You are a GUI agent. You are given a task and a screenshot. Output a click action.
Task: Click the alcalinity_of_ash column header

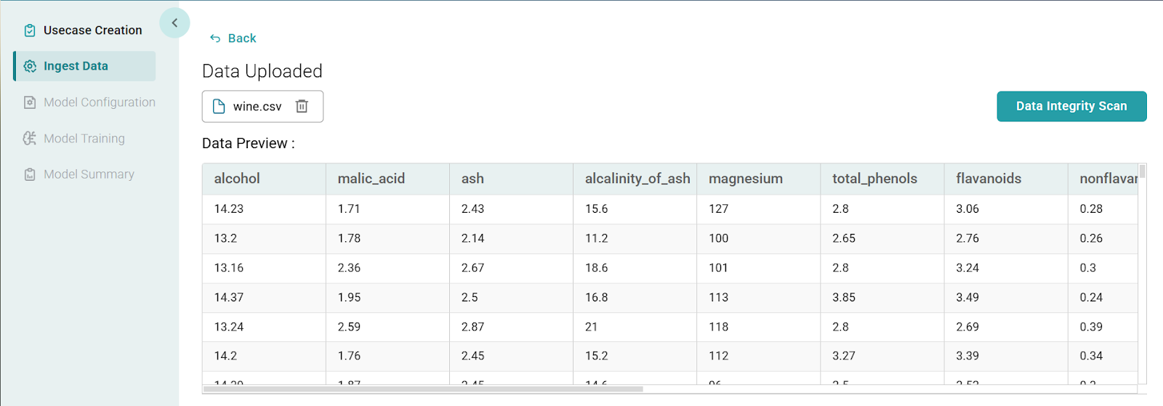tap(635, 179)
